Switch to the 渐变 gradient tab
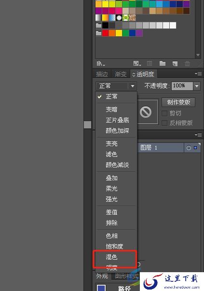Viewport: 204px width, 291px height. tap(121, 74)
